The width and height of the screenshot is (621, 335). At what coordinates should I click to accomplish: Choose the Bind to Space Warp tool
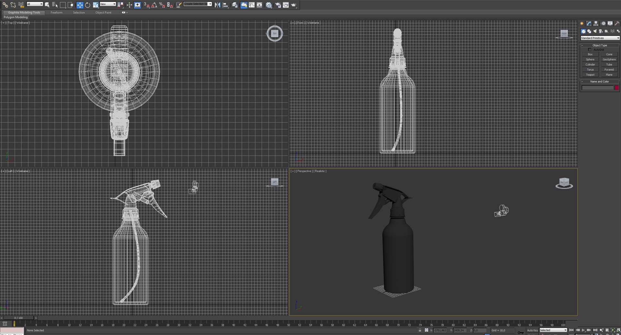tap(21, 5)
